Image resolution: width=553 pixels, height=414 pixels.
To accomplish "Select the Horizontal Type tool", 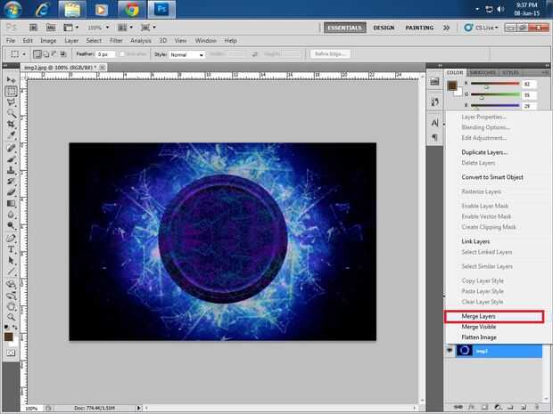I will (11, 250).
